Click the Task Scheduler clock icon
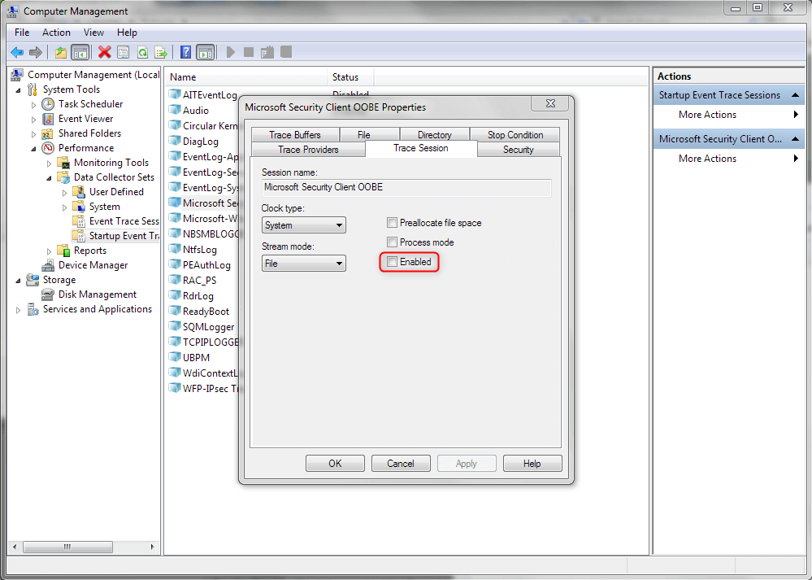 (x=49, y=104)
